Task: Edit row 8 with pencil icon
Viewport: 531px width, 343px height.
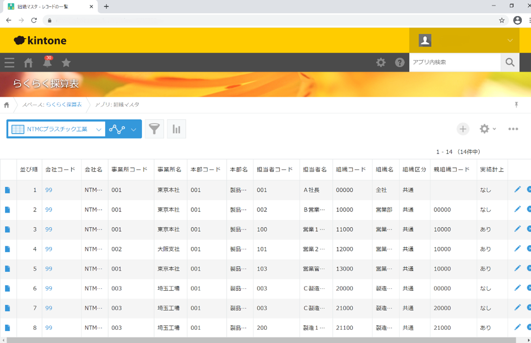Action: [518, 327]
